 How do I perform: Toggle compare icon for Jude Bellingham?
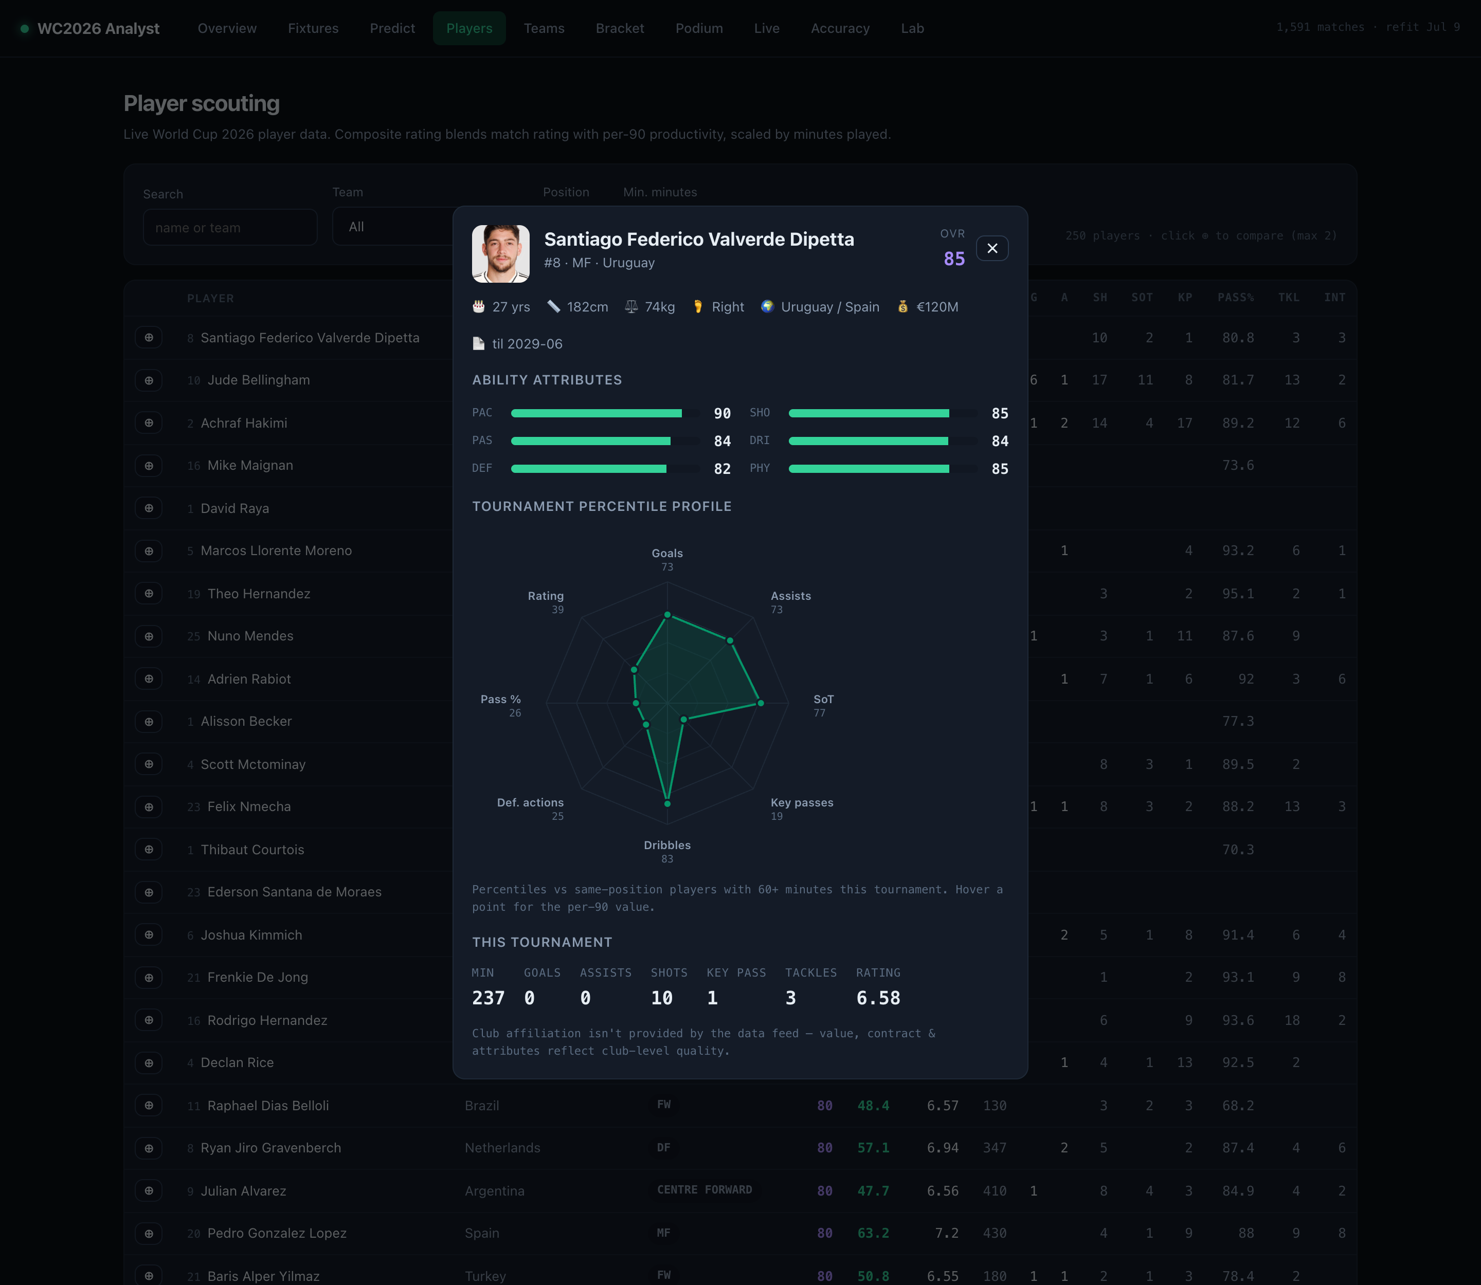(149, 380)
